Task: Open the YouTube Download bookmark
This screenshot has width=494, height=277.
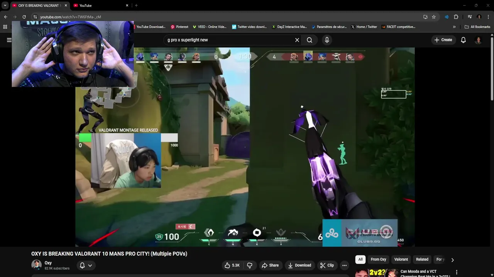Action: pos(150,27)
